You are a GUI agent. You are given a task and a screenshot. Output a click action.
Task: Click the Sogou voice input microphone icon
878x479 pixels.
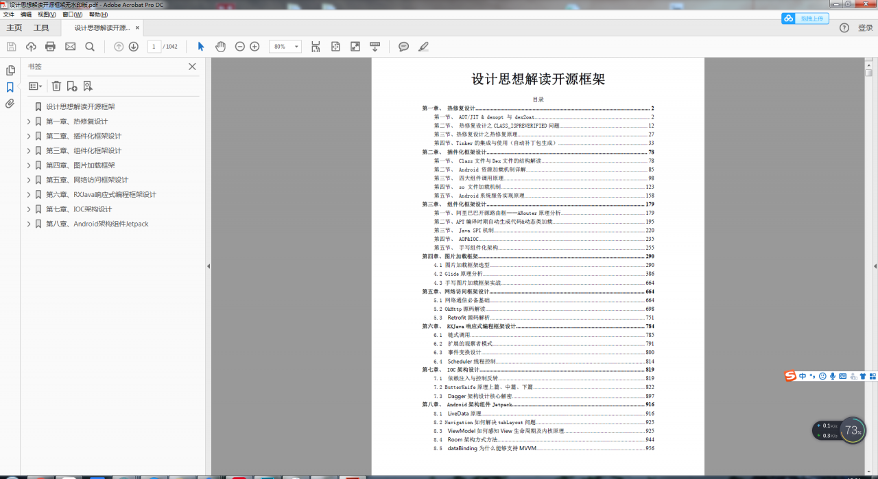pos(833,376)
